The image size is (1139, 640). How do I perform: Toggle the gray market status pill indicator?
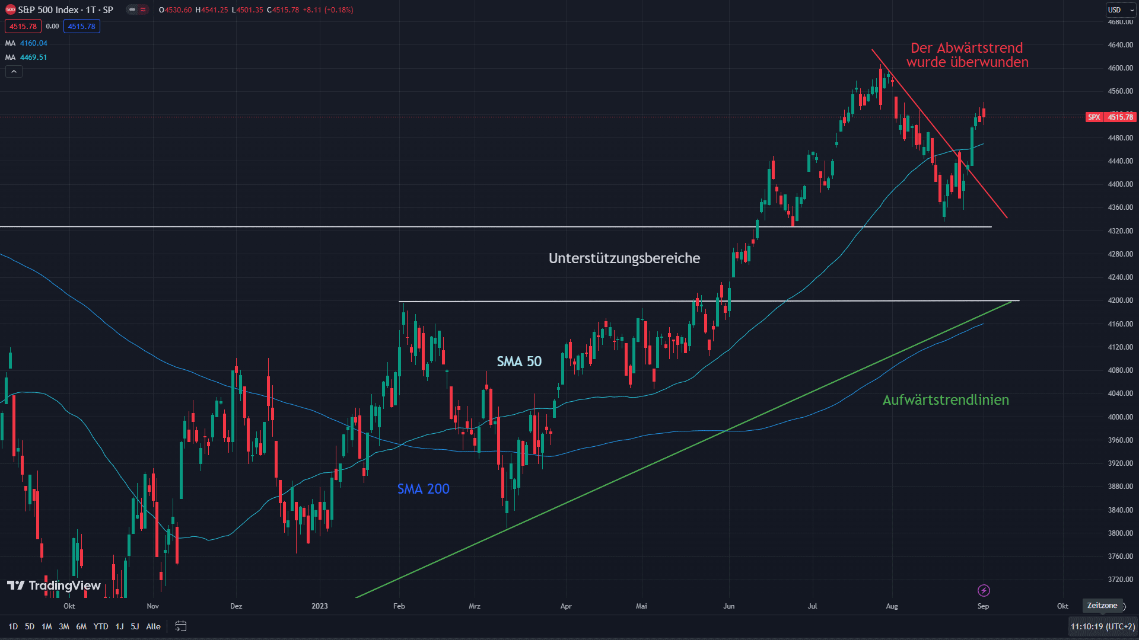click(132, 9)
